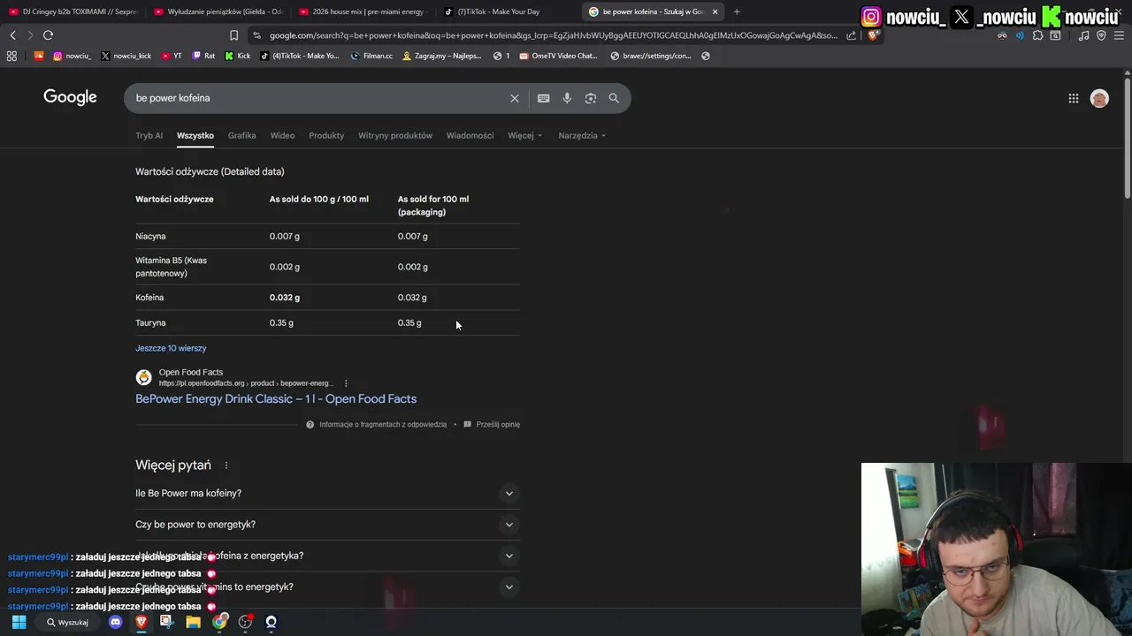The height and width of the screenshot is (636, 1132).
Task: Open the Google apps grid
Action: click(1073, 99)
